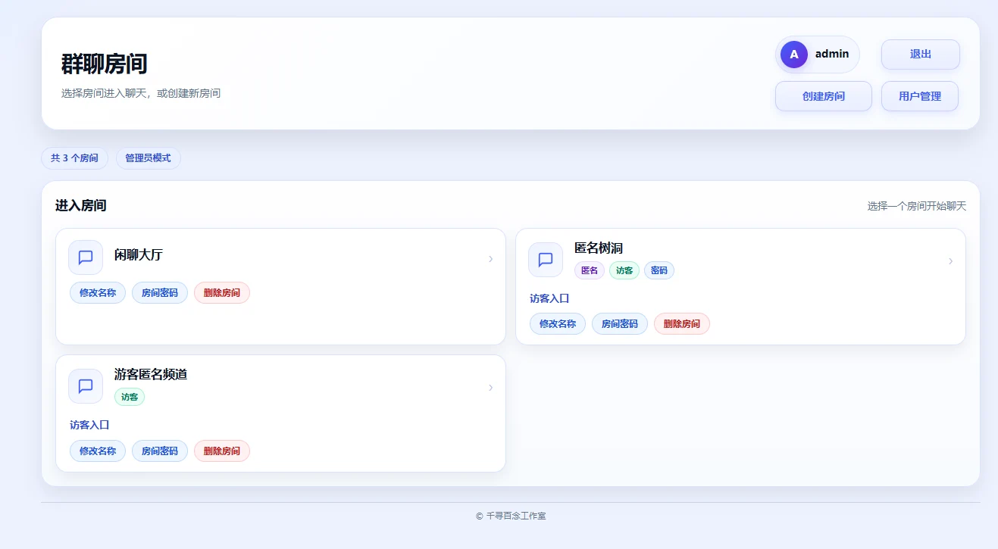Screen dimensions: 998x549
Task: Click the 共 3 个房间 badge
Action: 74,158
